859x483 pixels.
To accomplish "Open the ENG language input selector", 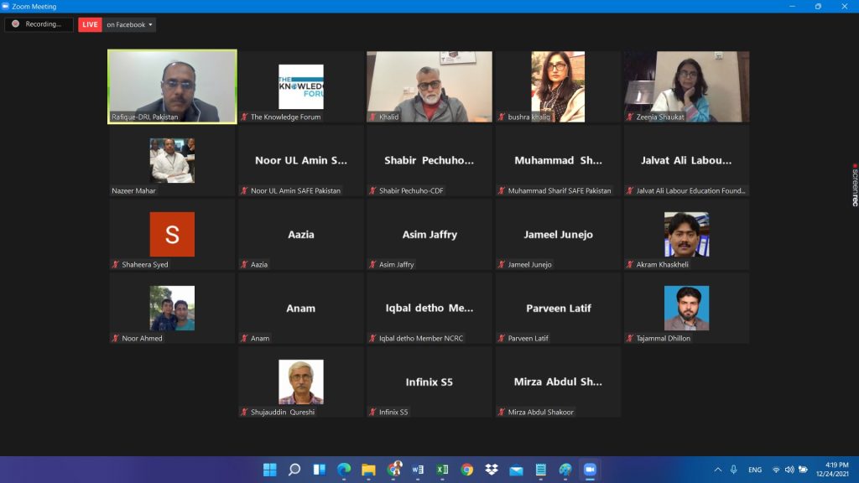I will [x=755, y=470].
